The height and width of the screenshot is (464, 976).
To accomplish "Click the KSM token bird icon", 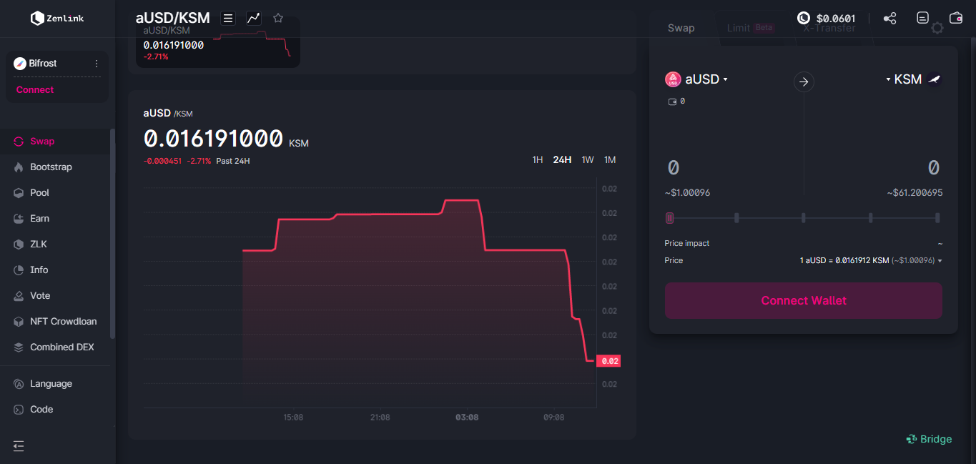I will tap(934, 79).
